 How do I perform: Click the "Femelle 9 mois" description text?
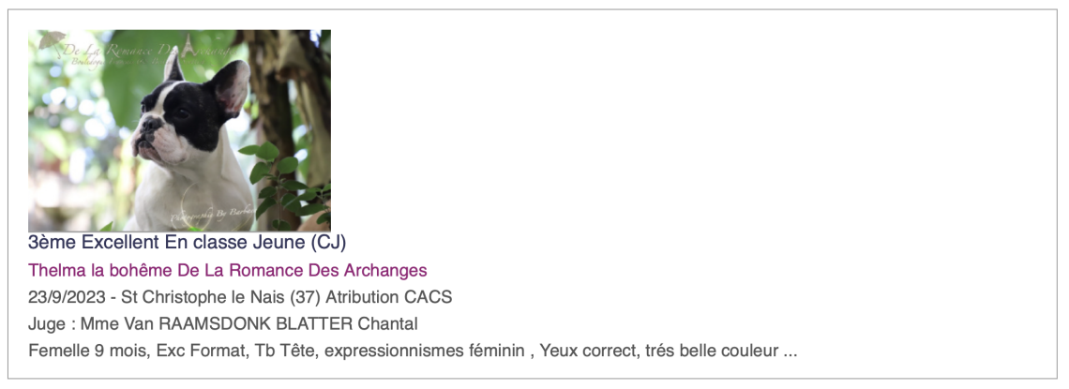tap(83, 352)
